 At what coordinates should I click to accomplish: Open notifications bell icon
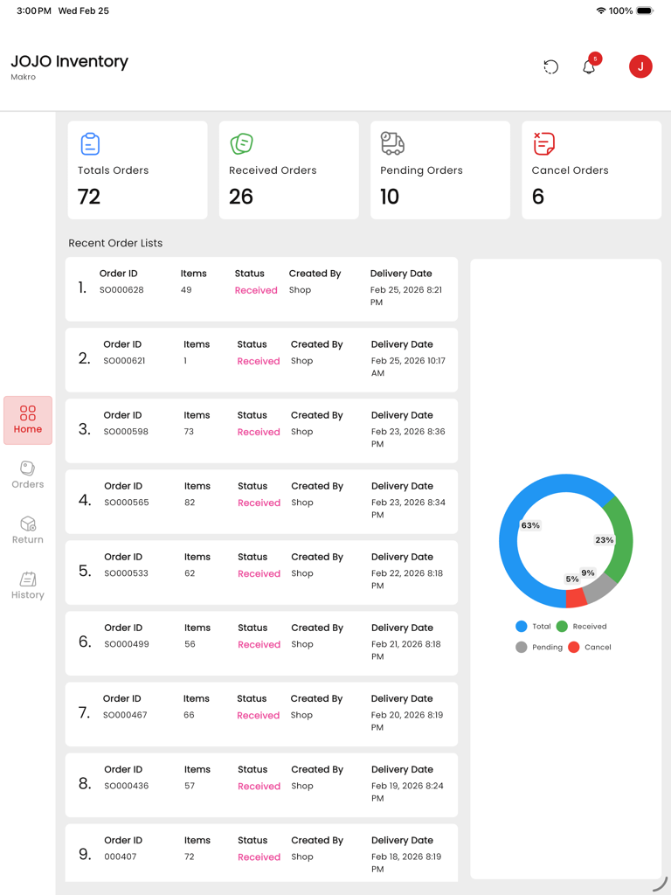pos(589,67)
